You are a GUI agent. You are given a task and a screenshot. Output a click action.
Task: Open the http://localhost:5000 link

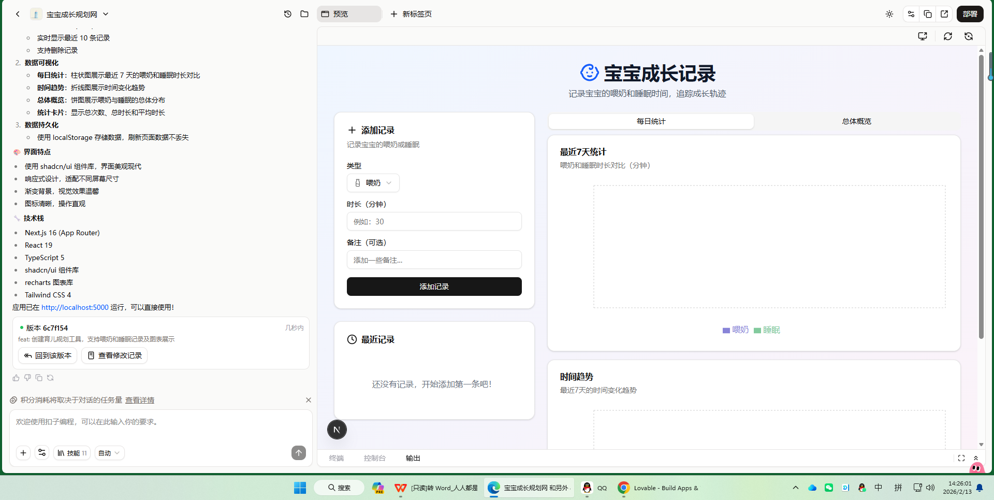(x=75, y=307)
